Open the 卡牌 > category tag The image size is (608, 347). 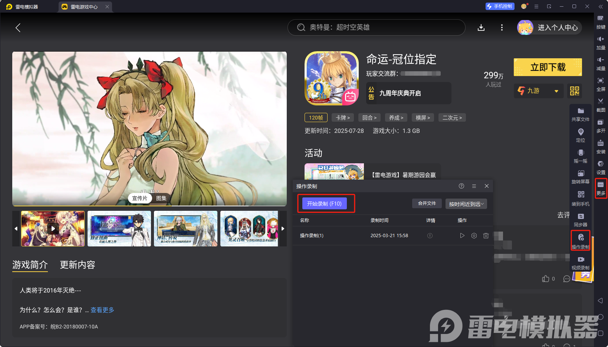(x=343, y=118)
